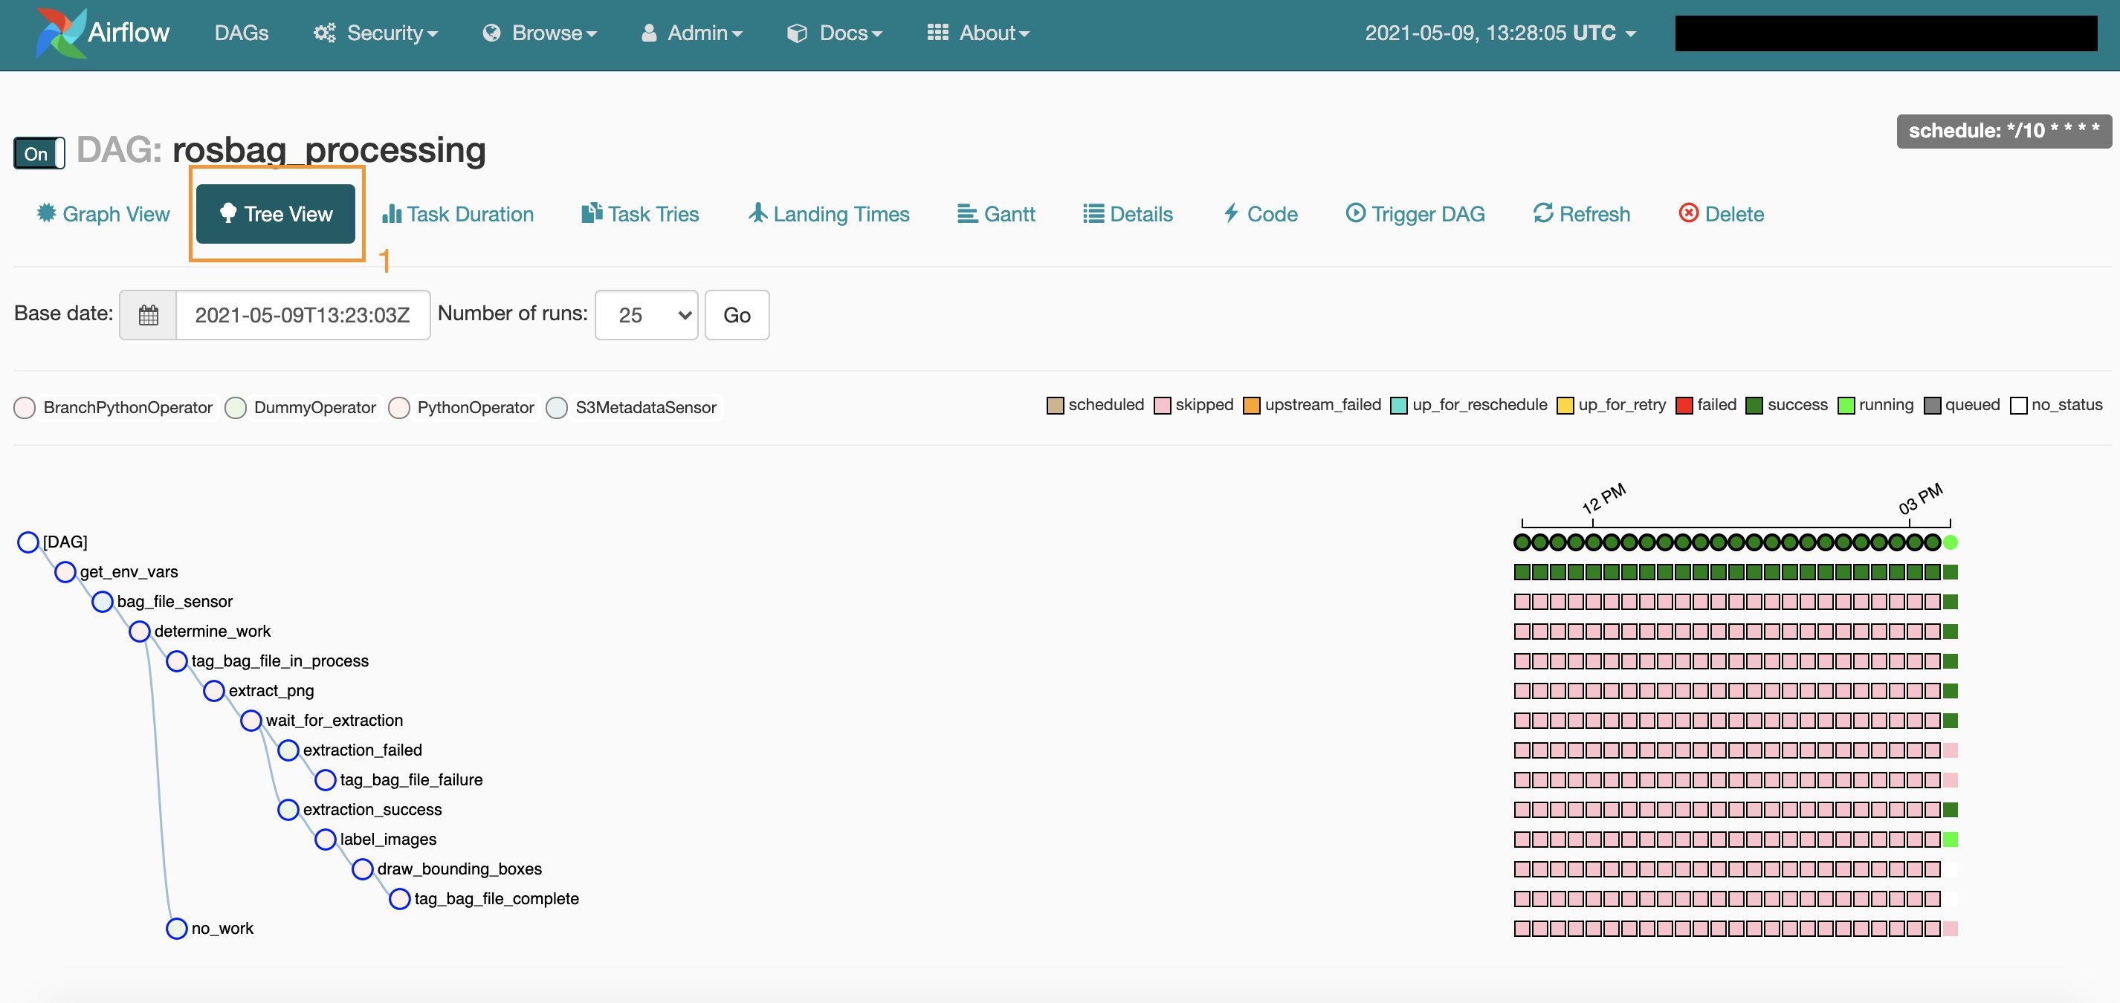
Task: Click the Base date input field
Action: click(303, 315)
